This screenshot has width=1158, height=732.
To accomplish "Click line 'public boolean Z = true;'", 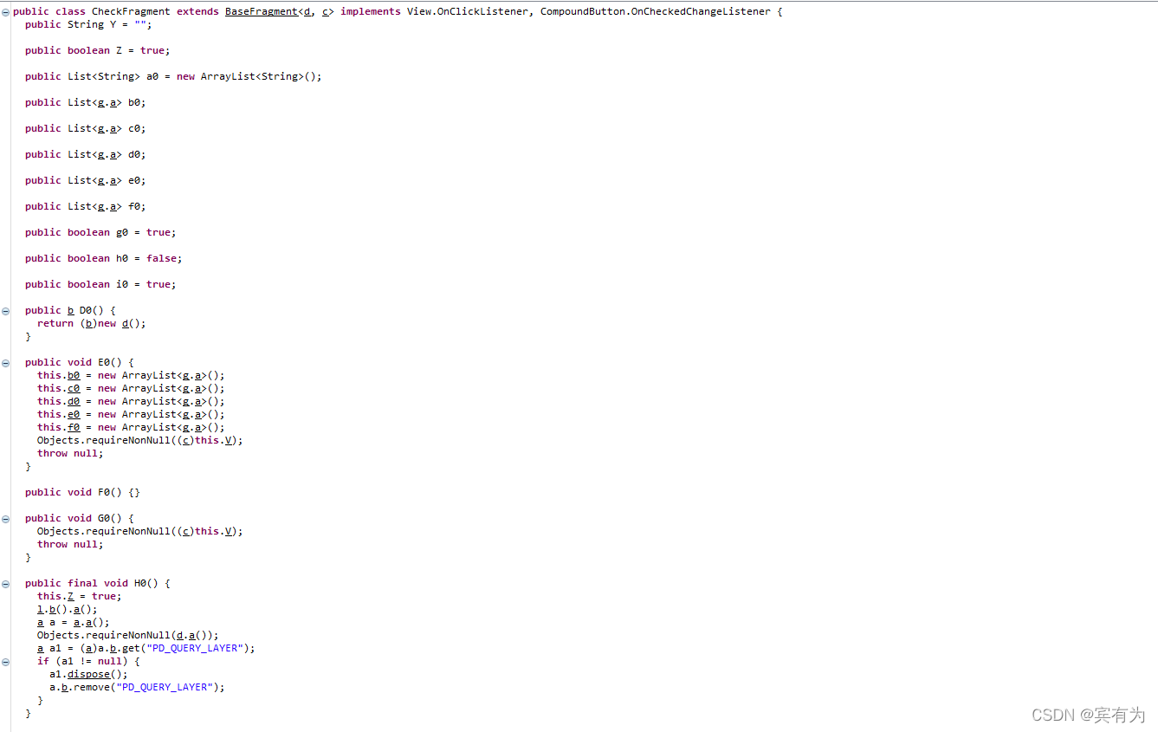I will pyautogui.click(x=98, y=50).
